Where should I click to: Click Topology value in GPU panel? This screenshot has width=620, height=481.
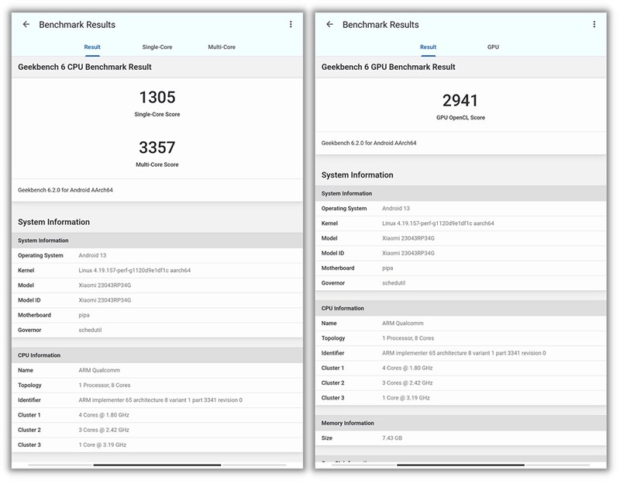coord(408,338)
